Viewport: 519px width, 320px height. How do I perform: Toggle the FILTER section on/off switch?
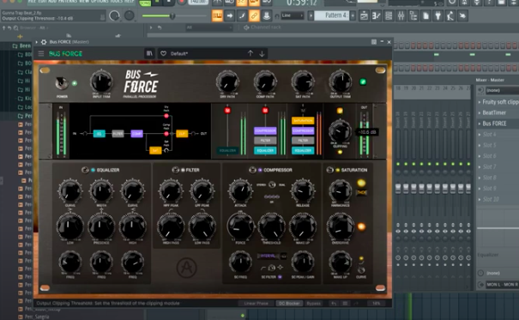[x=175, y=170]
